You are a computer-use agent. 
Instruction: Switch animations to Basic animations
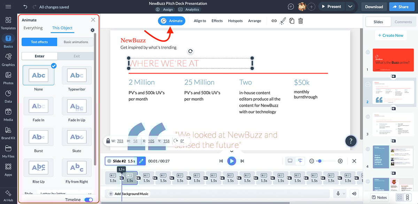click(75, 41)
